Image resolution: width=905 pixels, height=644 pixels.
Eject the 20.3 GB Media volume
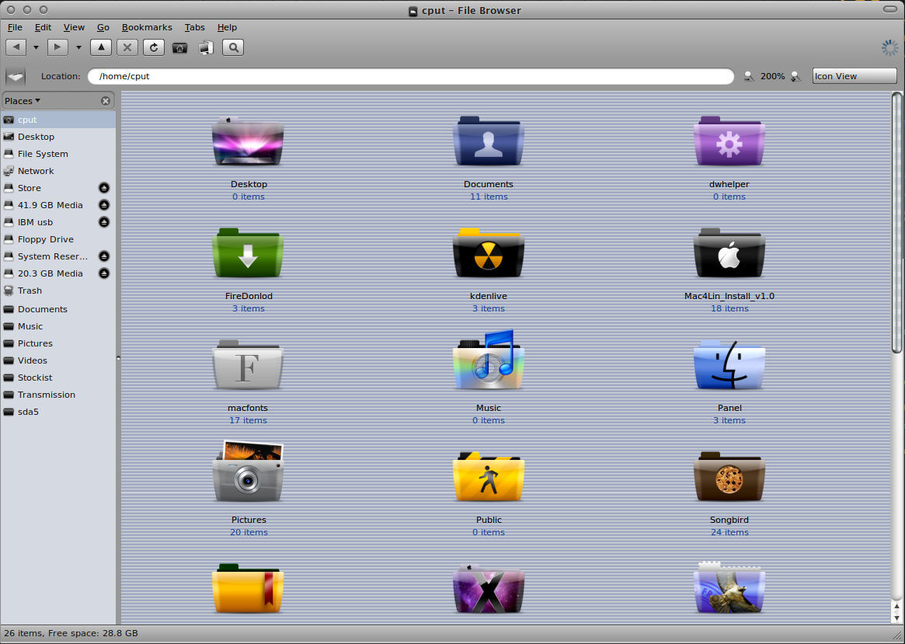tap(104, 273)
